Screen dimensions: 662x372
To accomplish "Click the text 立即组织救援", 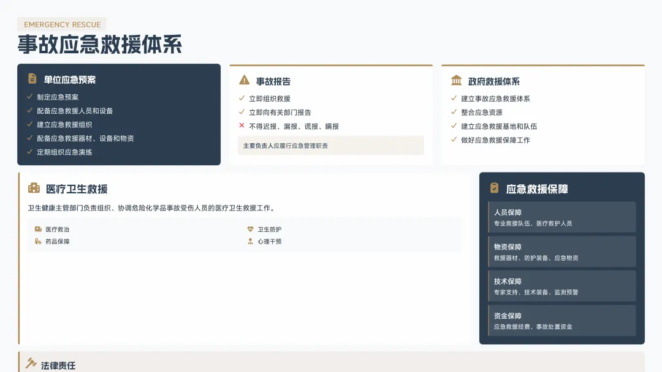I will click(269, 99).
